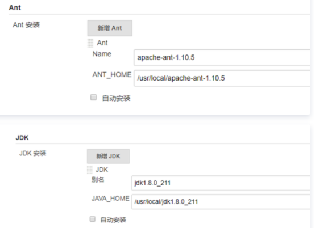Click the 别名 label in JDK
Viewport: 315px width, 228px height.
coord(98,180)
